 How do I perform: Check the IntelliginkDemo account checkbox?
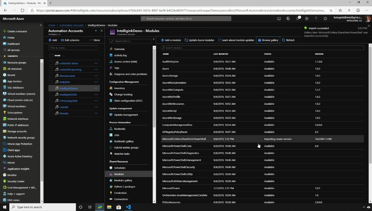click(51, 88)
